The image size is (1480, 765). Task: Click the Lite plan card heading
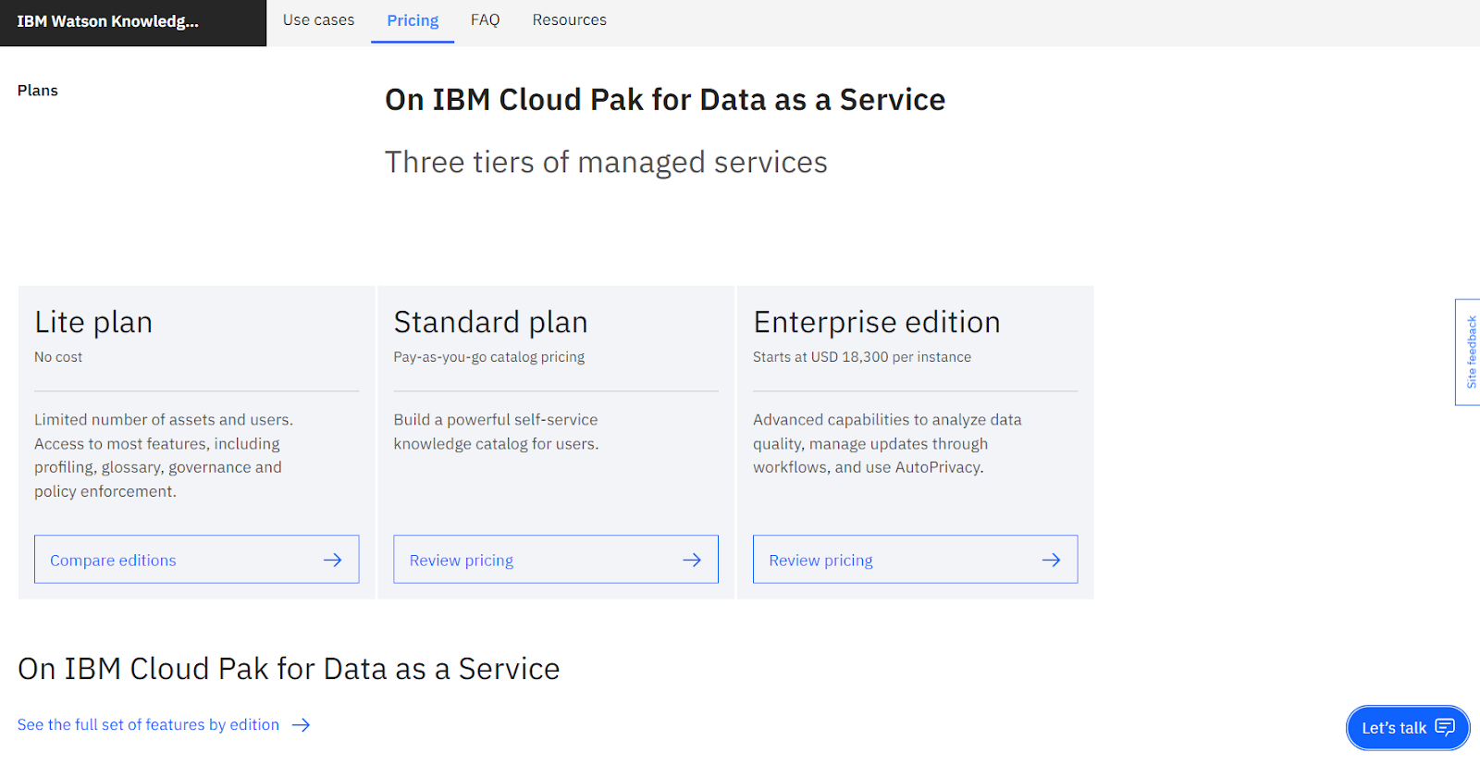[93, 322]
